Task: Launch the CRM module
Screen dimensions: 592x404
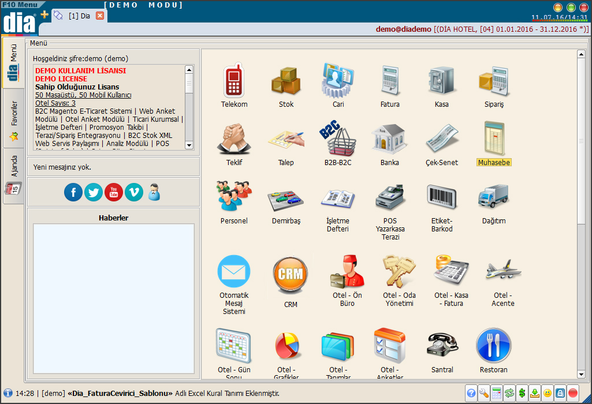Action: click(291, 281)
